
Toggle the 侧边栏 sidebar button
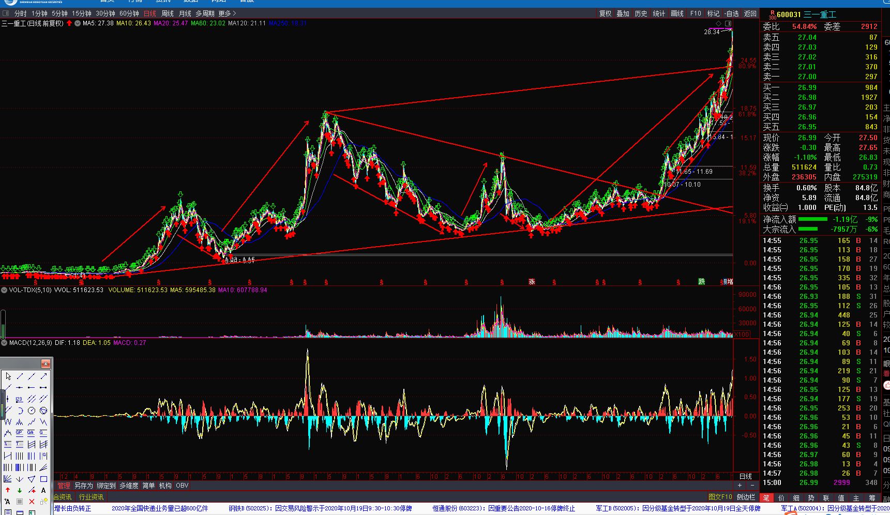point(746,497)
